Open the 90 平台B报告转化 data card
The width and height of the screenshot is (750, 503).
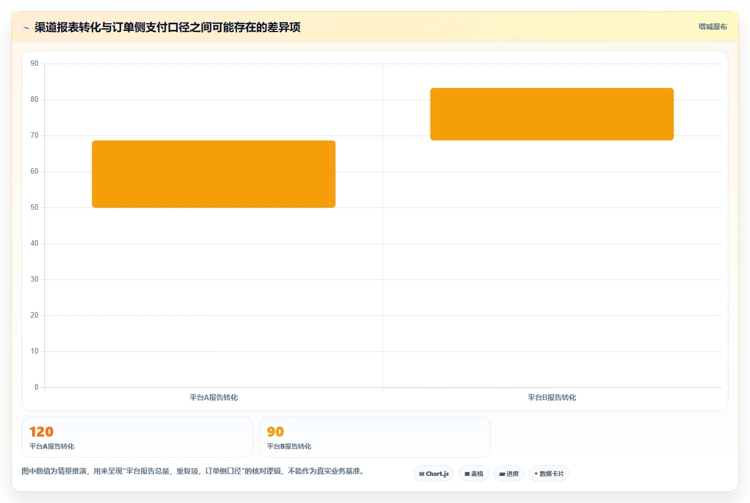375,437
